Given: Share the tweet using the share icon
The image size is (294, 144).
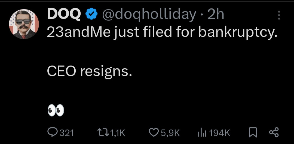Looking at the screenshot, I should pos(274,133).
